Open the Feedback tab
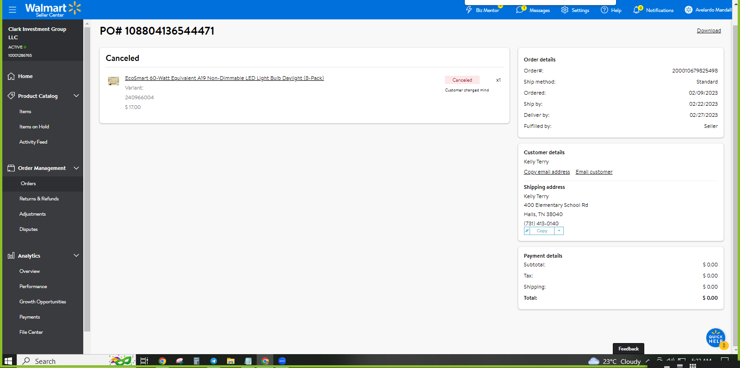 [x=629, y=349]
